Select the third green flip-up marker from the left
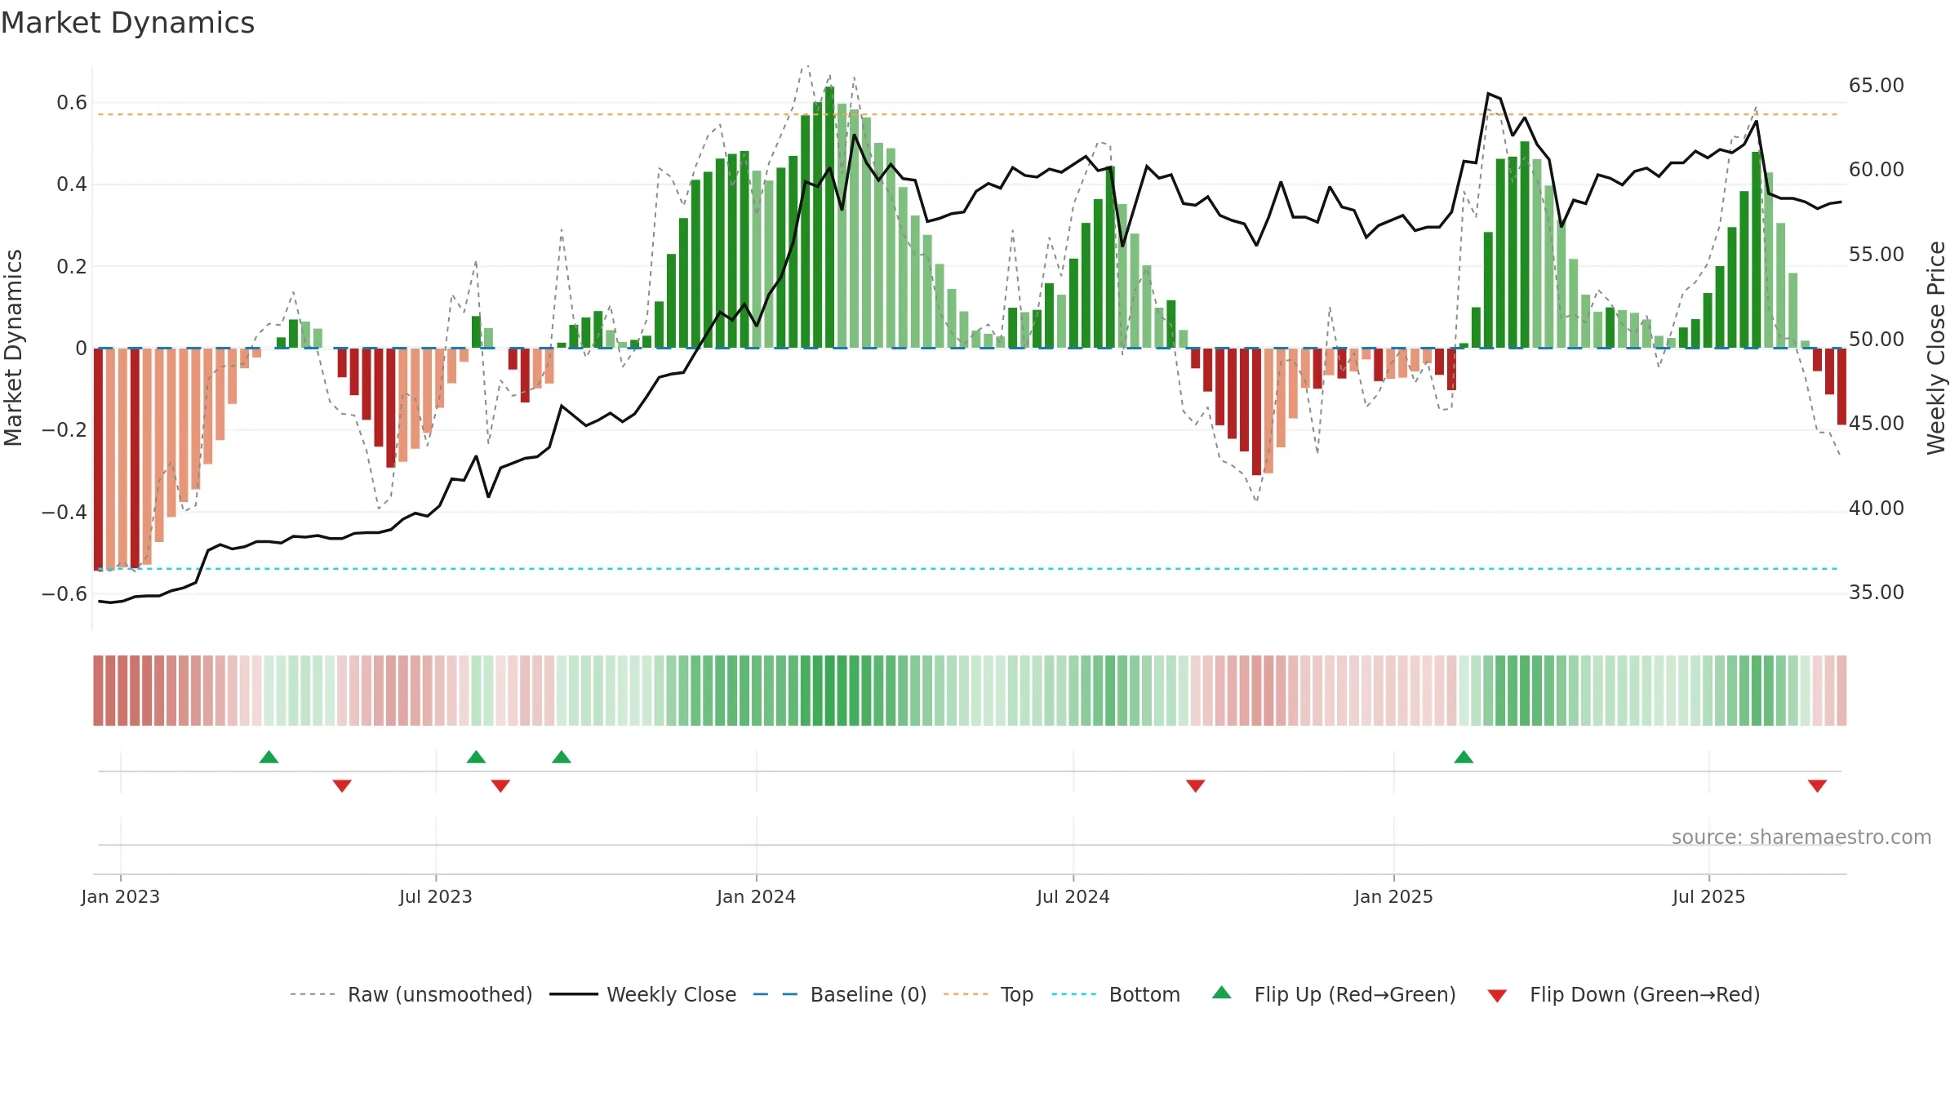This screenshot has height=1102, width=1959. (562, 757)
